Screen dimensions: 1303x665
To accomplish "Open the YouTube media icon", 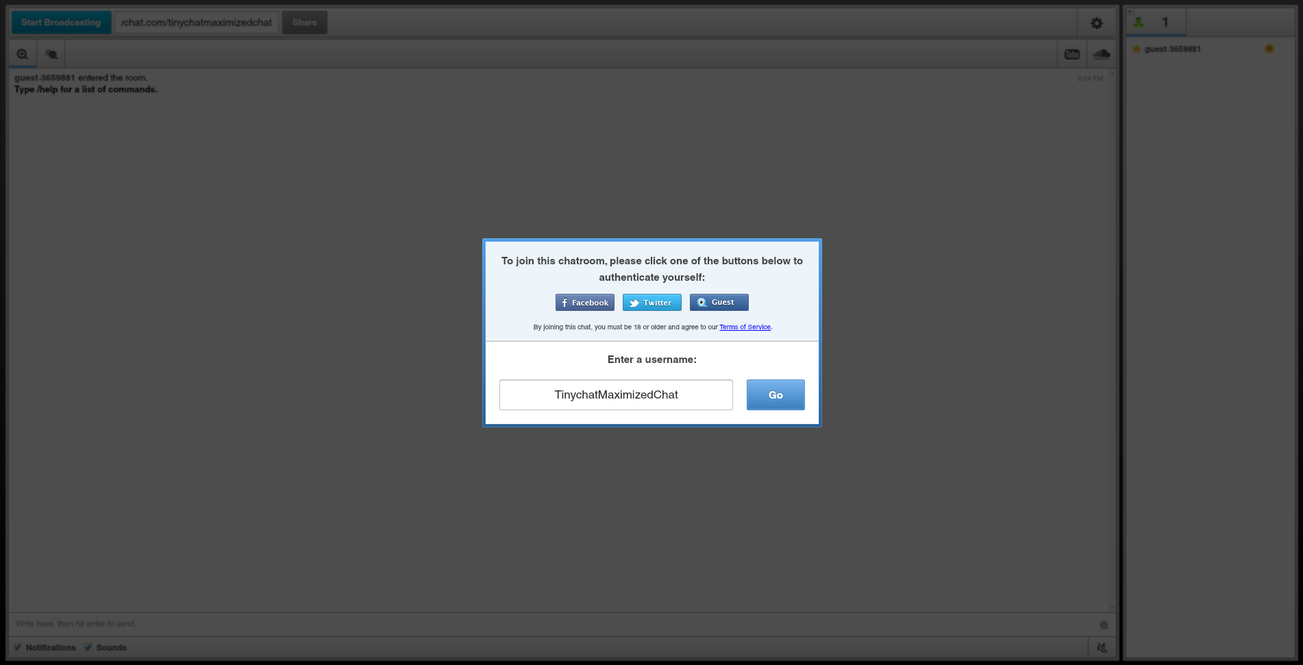I will point(1072,54).
